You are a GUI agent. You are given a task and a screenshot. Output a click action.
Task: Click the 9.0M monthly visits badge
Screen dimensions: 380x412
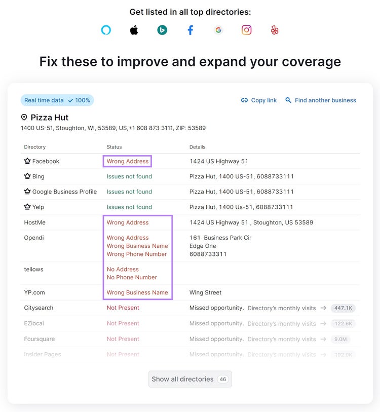(x=340, y=339)
